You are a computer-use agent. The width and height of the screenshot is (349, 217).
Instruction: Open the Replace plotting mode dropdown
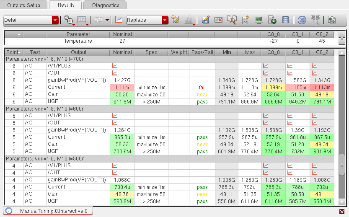coord(165,20)
